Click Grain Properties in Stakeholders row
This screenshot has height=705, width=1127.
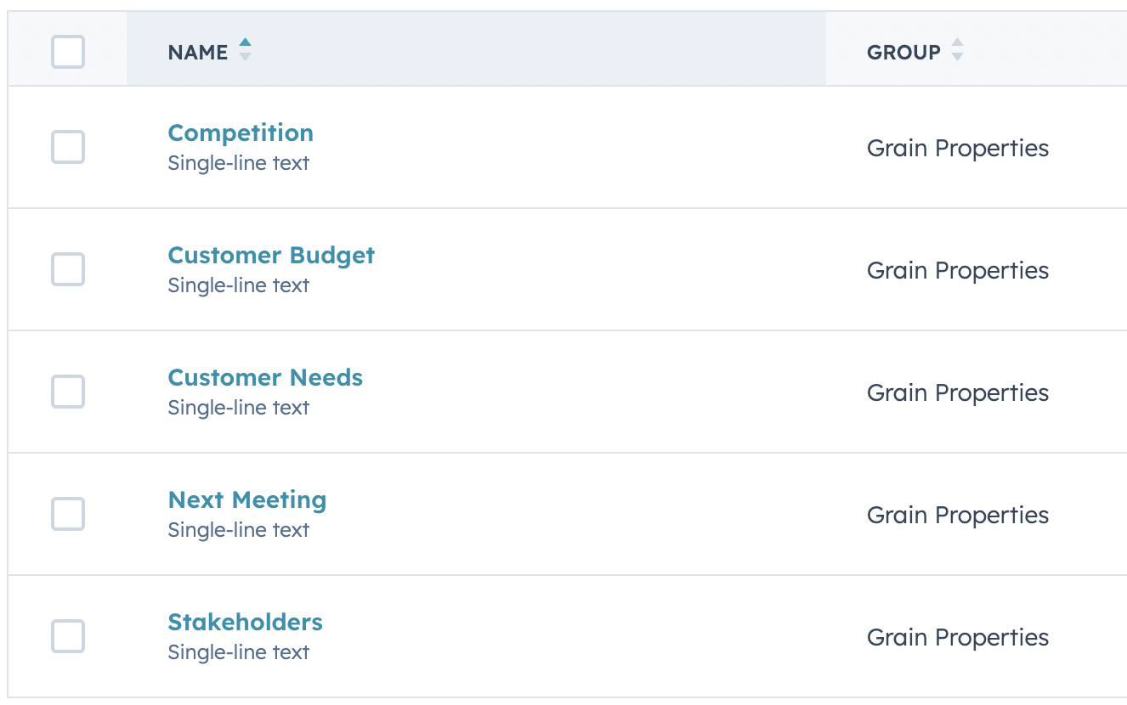[x=958, y=637]
